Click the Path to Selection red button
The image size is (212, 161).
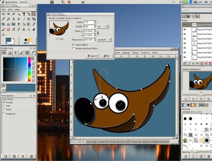pos(206,63)
